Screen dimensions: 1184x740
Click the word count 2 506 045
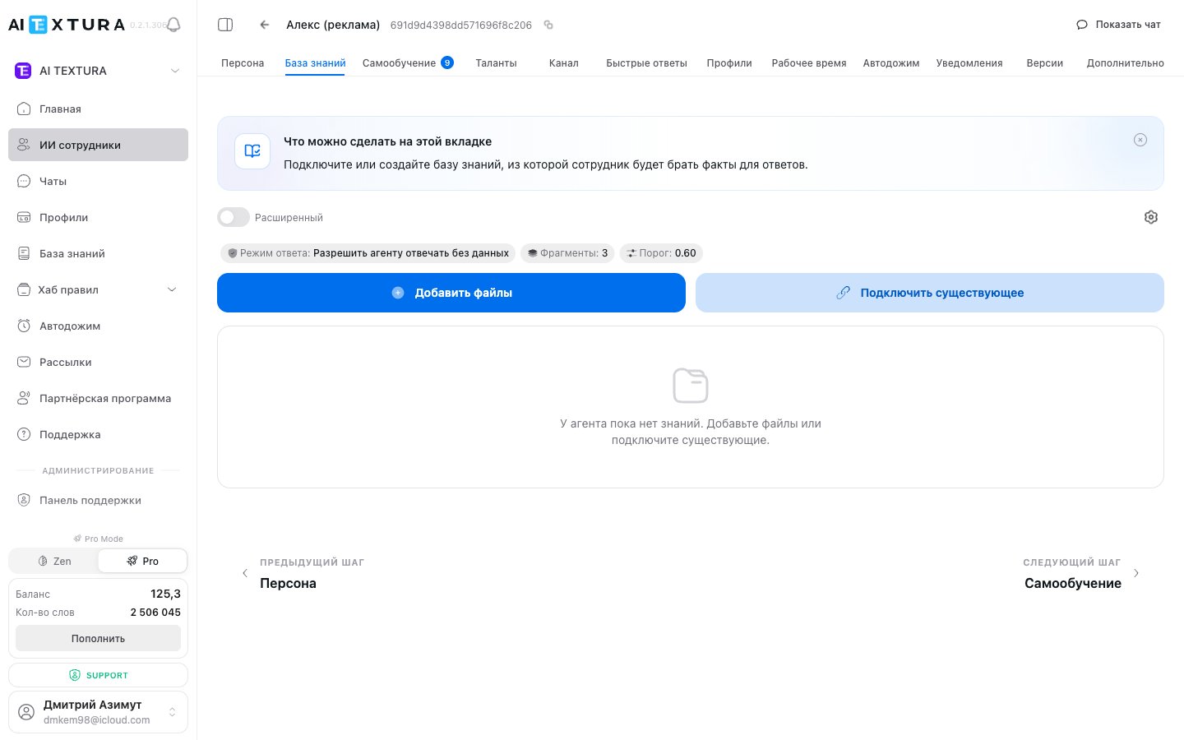pyautogui.click(x=155, y=612)
